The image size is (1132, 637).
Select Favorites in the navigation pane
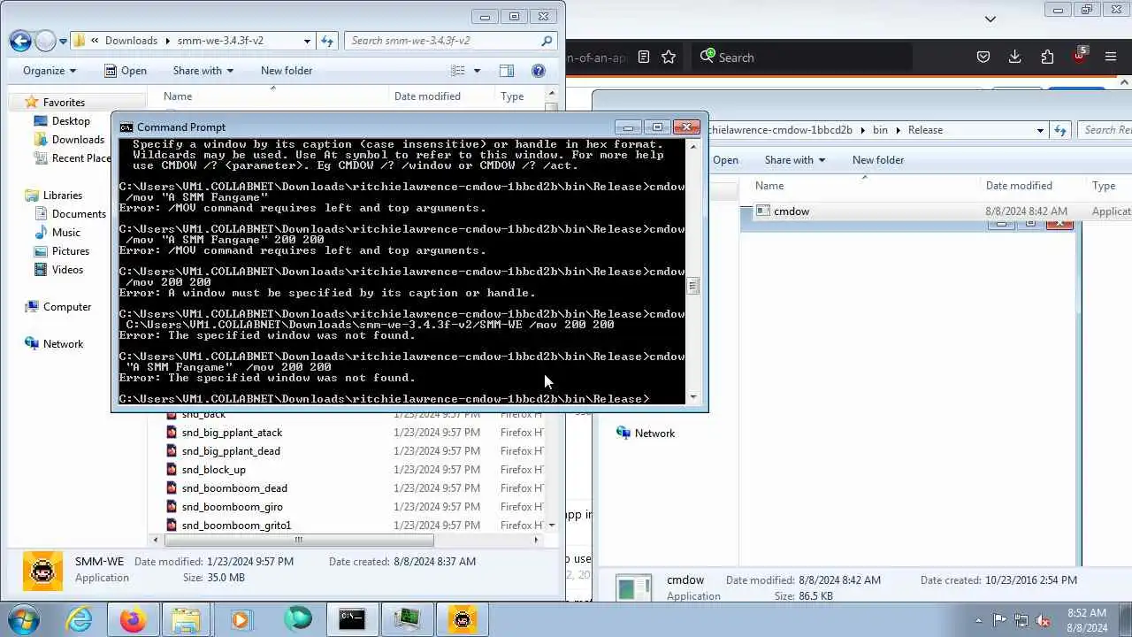click(x=64, y=103)
